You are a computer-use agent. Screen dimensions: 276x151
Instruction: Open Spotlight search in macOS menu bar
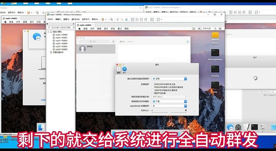click(x=215, y=29)
